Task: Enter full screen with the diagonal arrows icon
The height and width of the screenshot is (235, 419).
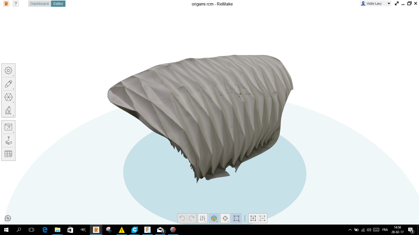Action: [397, 3]
